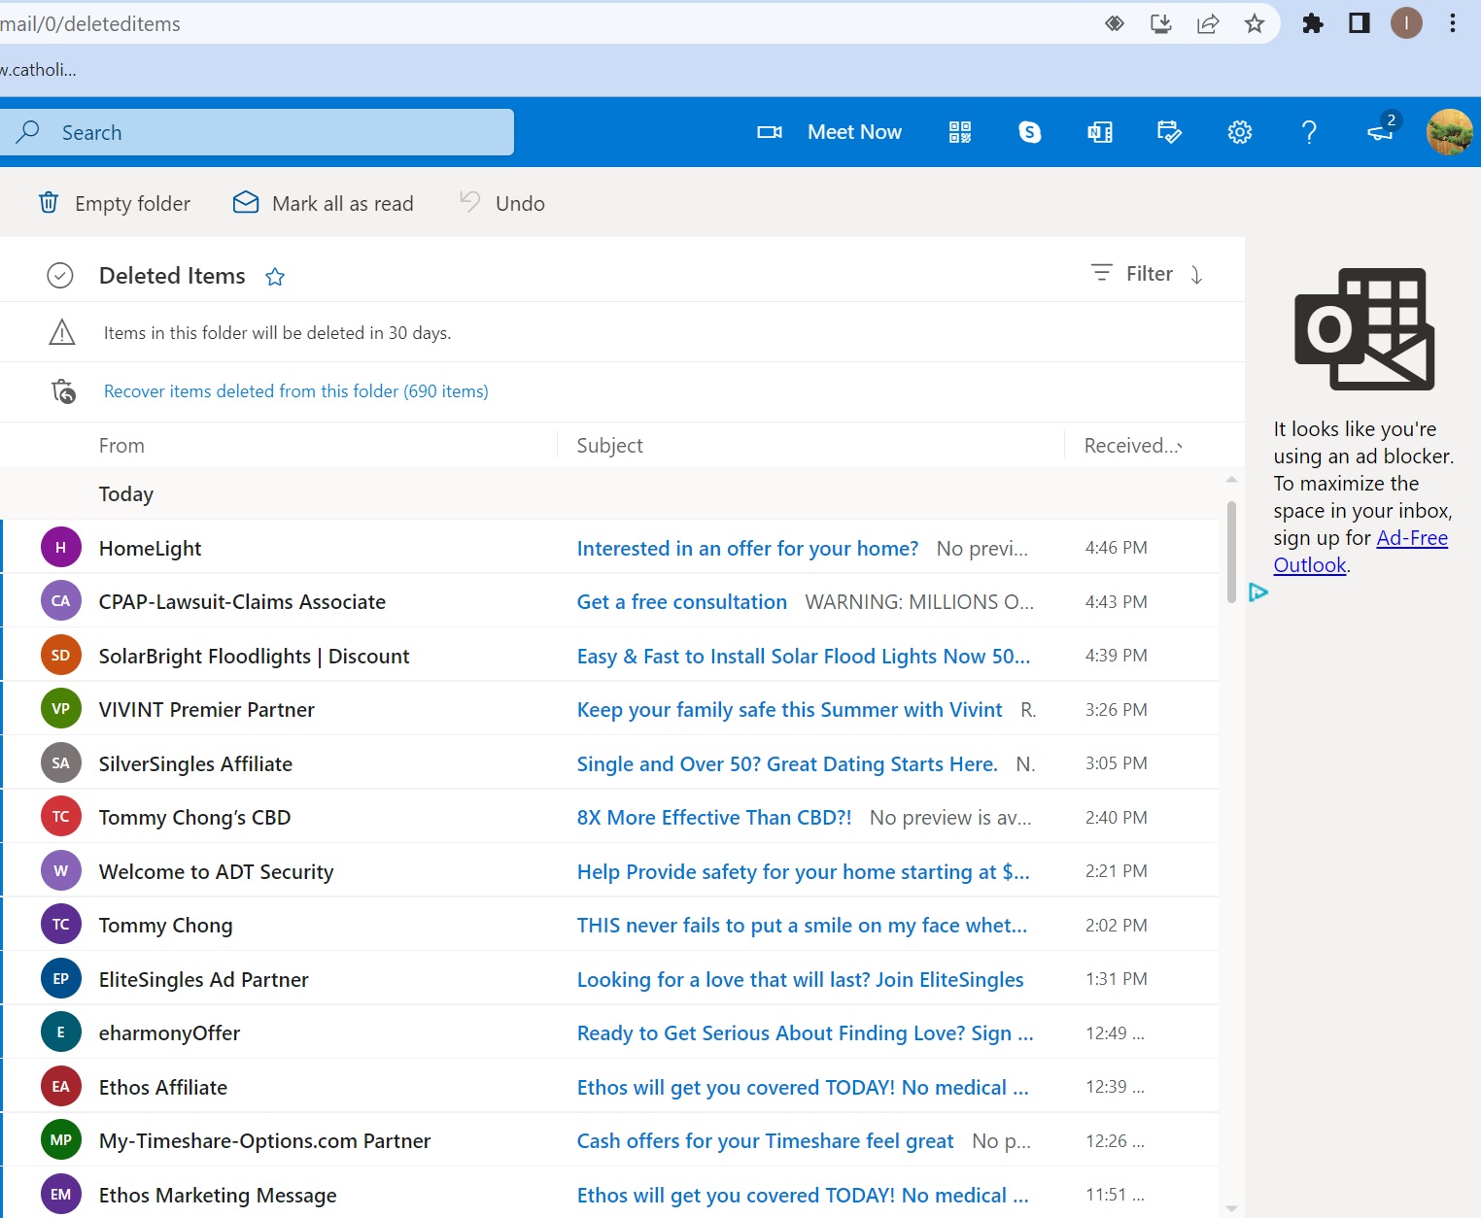The height and width of the screenshot is (1218, 1481).
Task: Open 'Single and Over 50?' email
Action: pos(787,764)
